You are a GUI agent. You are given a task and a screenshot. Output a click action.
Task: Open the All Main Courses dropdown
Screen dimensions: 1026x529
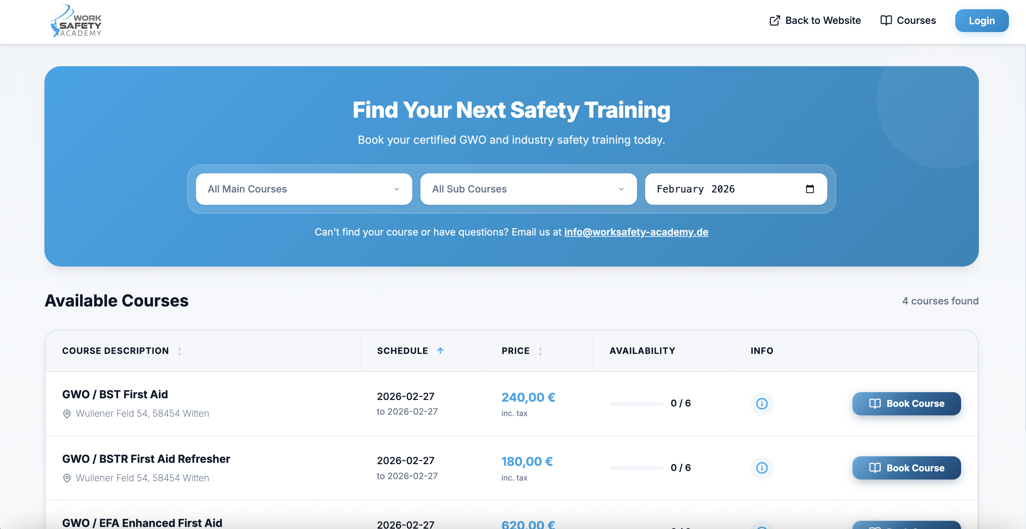(304, 189)
